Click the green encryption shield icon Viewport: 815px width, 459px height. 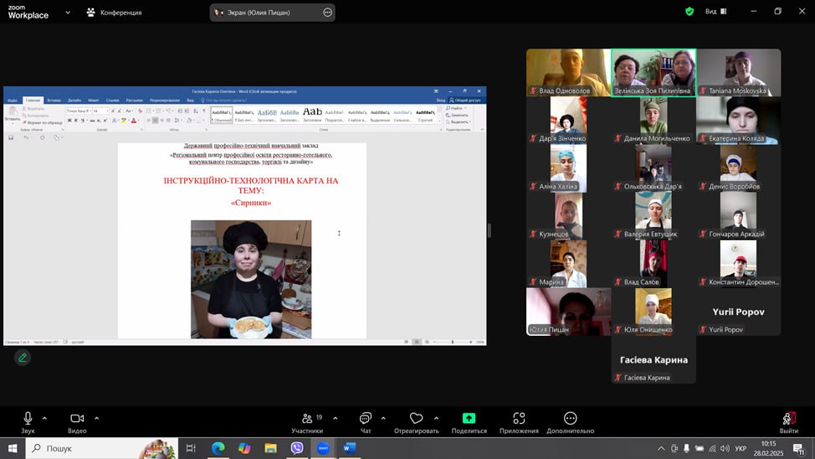pyautogui.click(x=689, y=12)
